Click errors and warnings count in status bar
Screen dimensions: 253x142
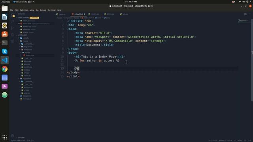30,140
